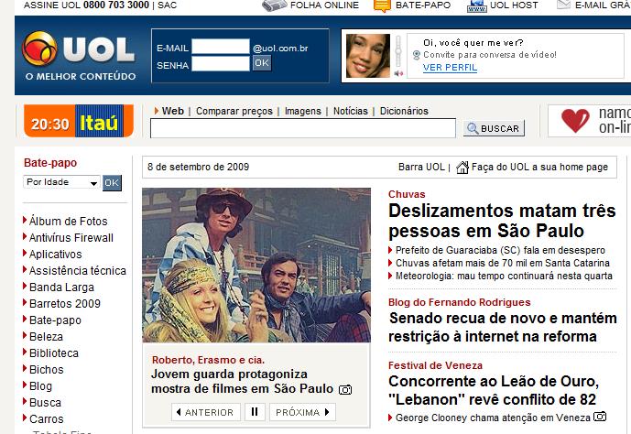Open Álbum de Fotos sidebar link

click(x=69, y=222)
